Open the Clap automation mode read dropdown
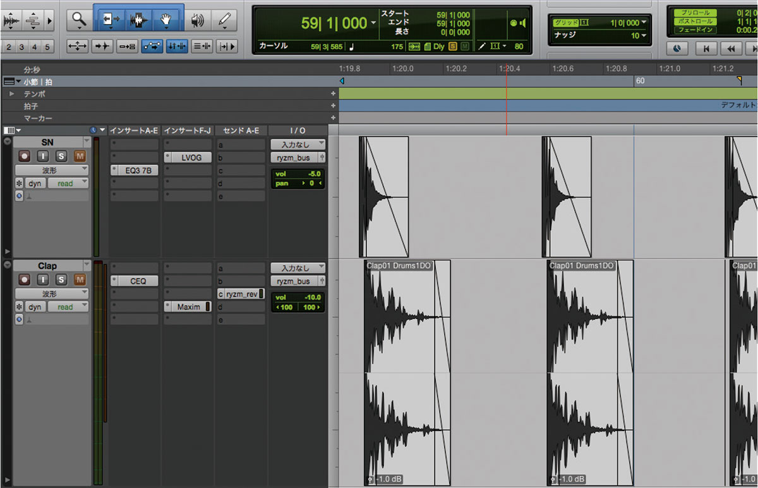This screenshot has width=758, height=488. pyautogui.click(x=68, y=307)
